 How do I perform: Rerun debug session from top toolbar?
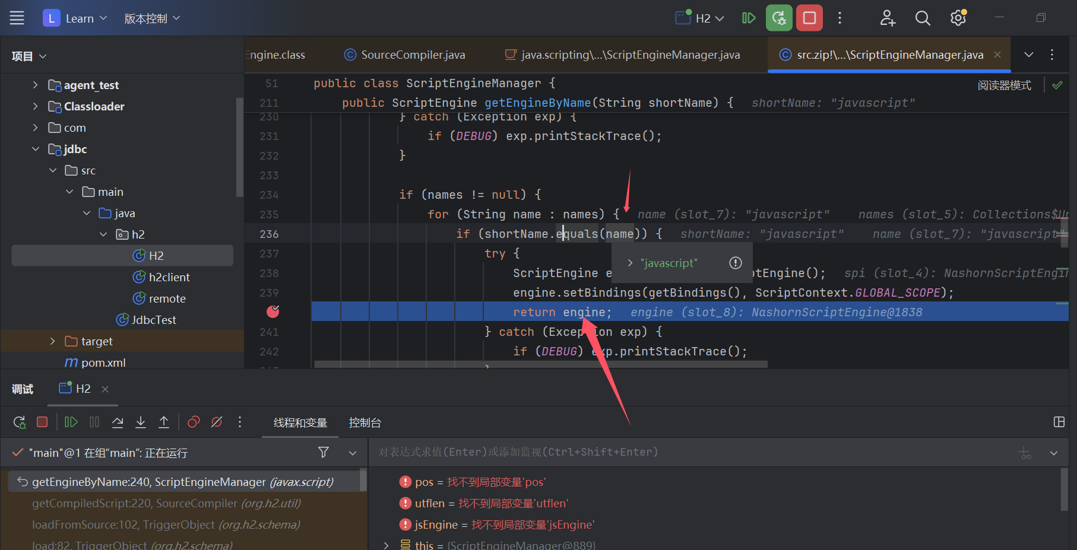[x=779, y=18]
